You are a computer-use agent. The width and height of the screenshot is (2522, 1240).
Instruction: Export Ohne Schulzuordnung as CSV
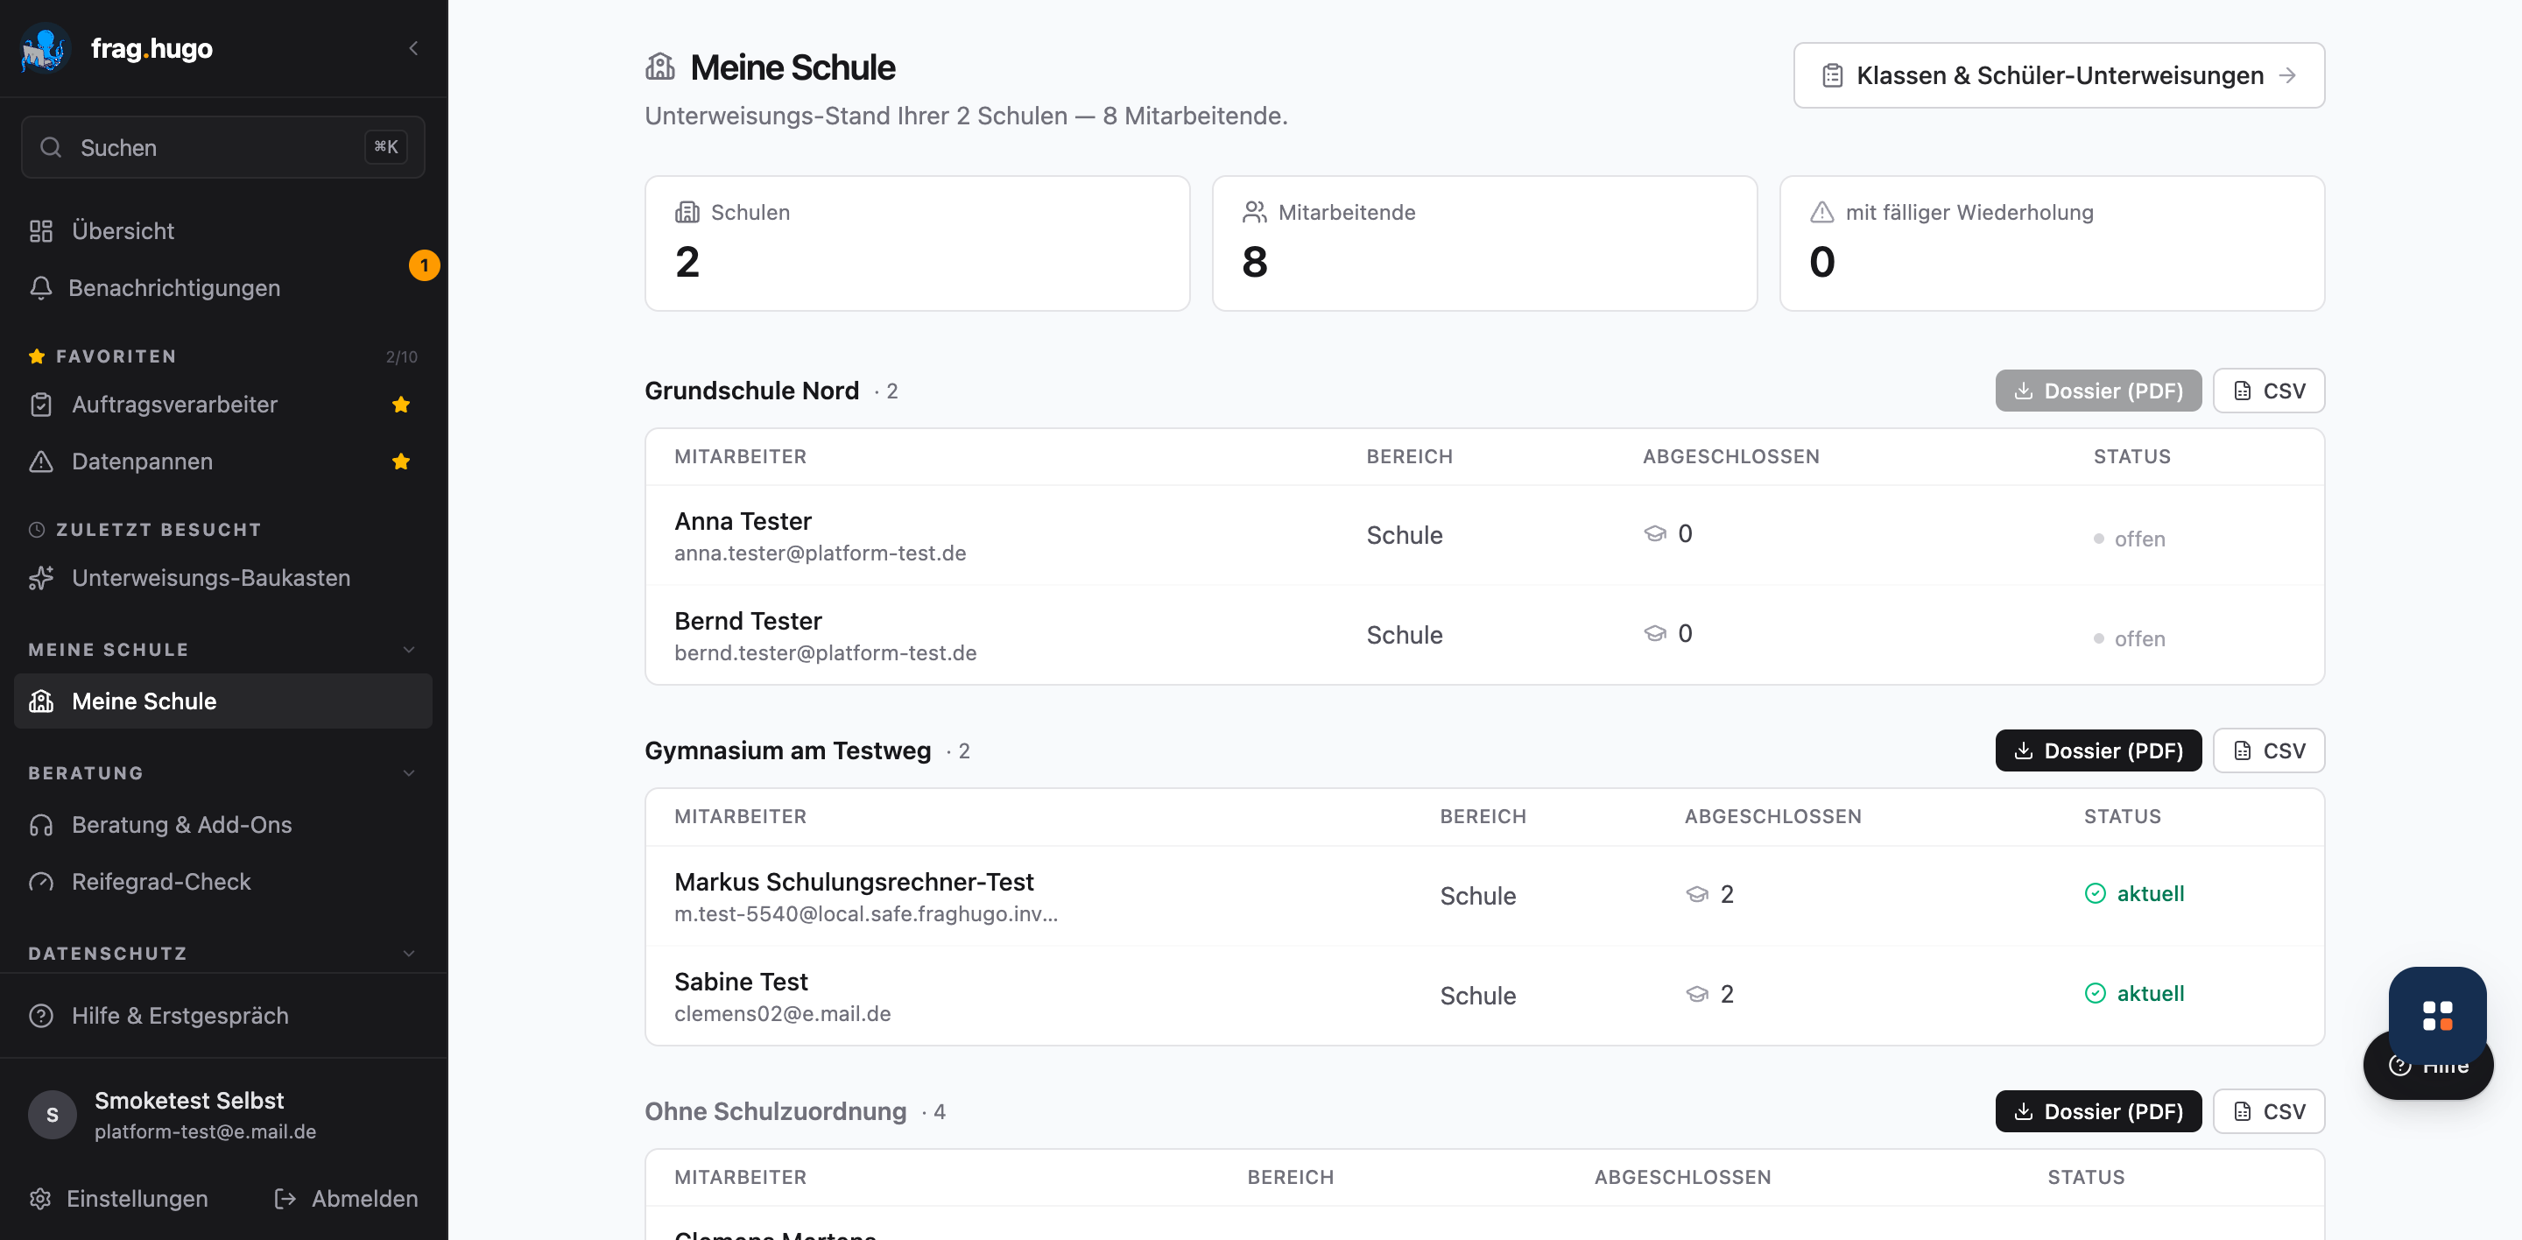pos(2268,1110)
